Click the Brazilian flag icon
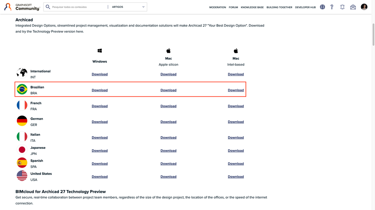375x210 pixels. coord(22,90)
